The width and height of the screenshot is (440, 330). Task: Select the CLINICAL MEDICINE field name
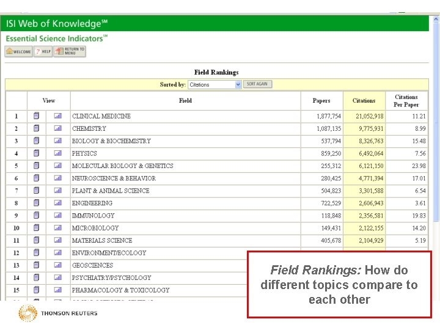pyautogui.click(x=101, y=116)
